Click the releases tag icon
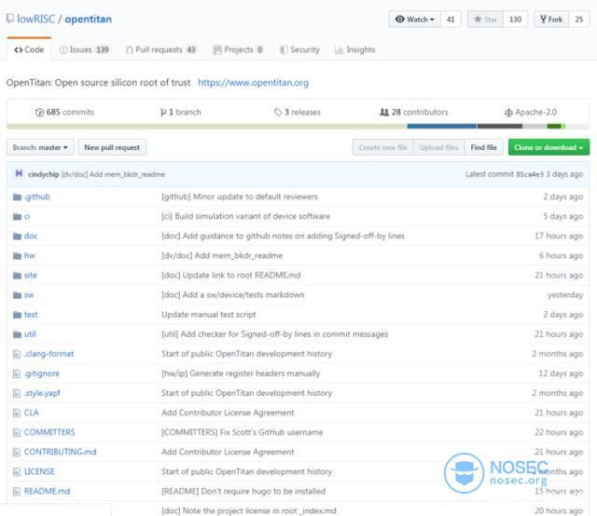This screenshot has height=516, width=597. click(x=278, y=112)
